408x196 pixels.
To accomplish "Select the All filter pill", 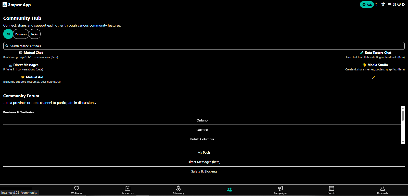I will pos(8,34).
